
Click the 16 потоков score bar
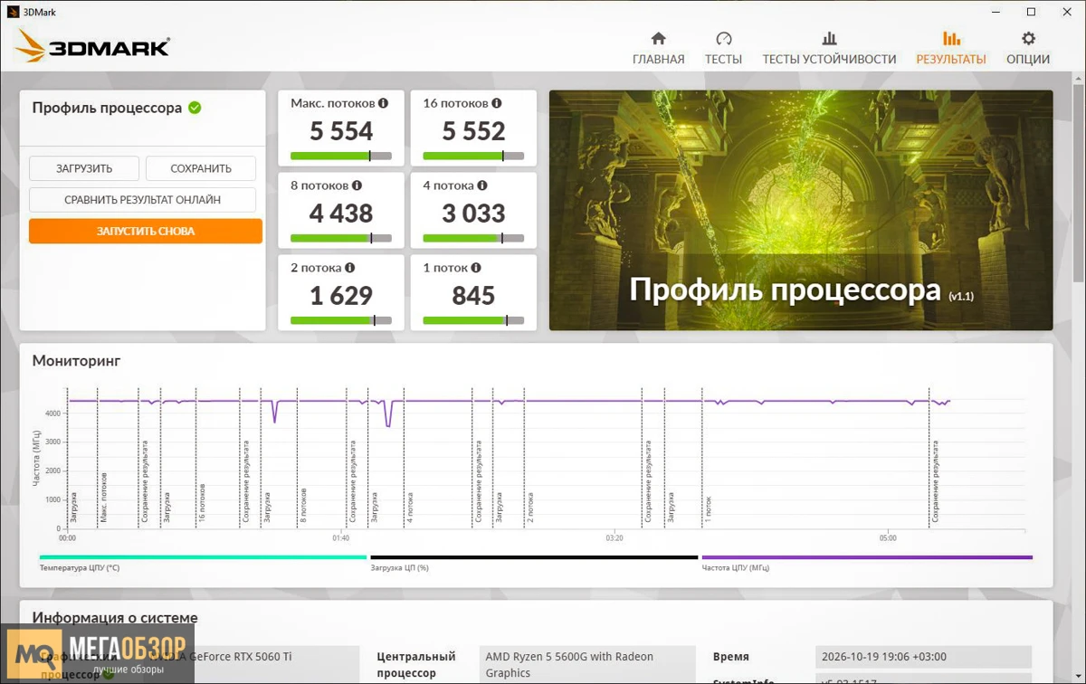point(473,157)
